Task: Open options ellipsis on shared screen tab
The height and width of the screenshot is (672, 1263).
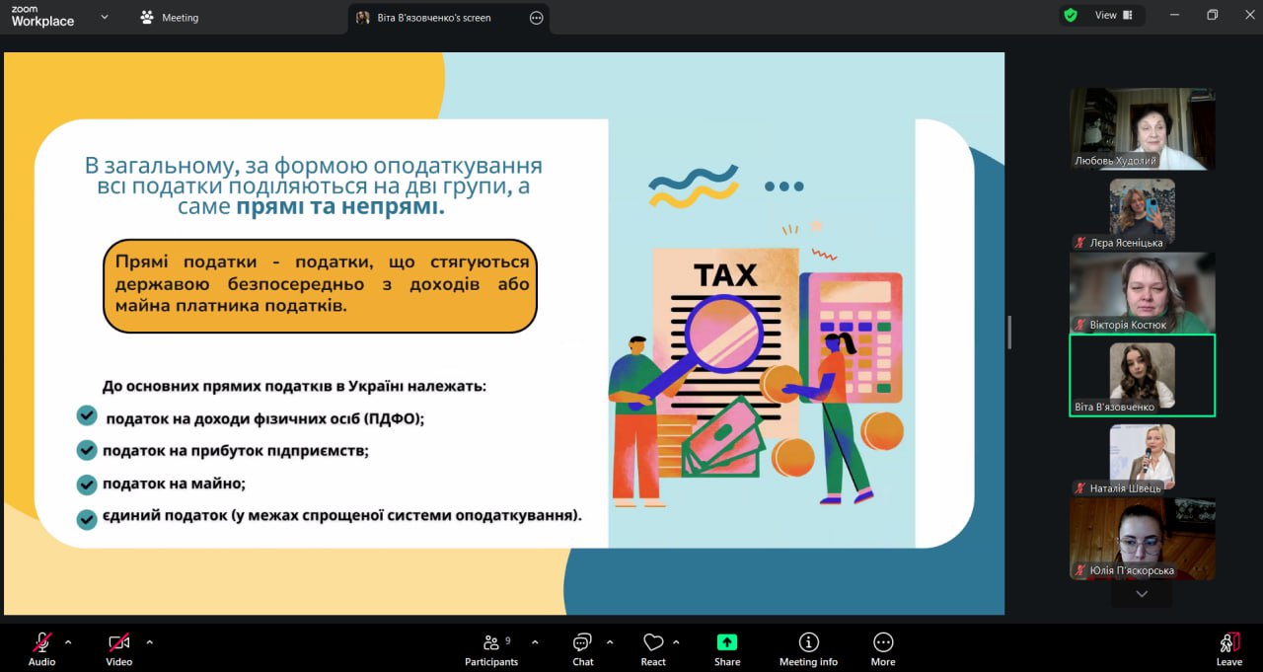Action: (x=537, y=18)
